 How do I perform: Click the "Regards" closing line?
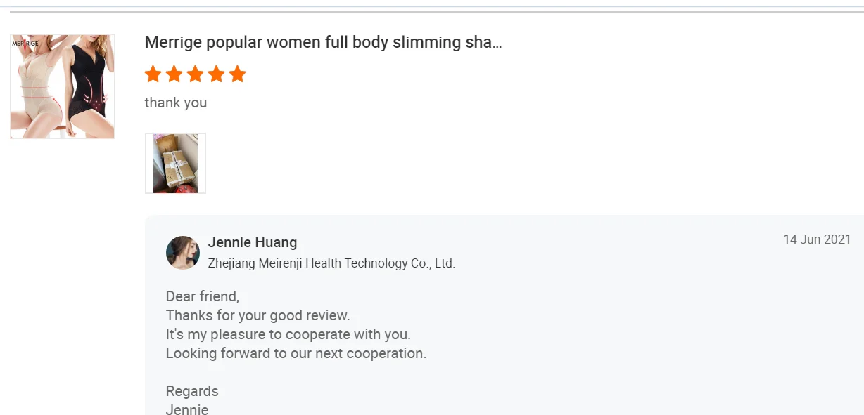[x=192, y=391]
